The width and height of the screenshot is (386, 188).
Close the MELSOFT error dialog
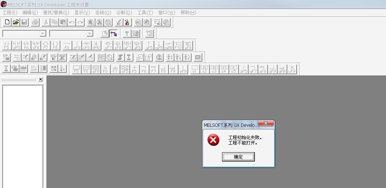coord(266,123)
